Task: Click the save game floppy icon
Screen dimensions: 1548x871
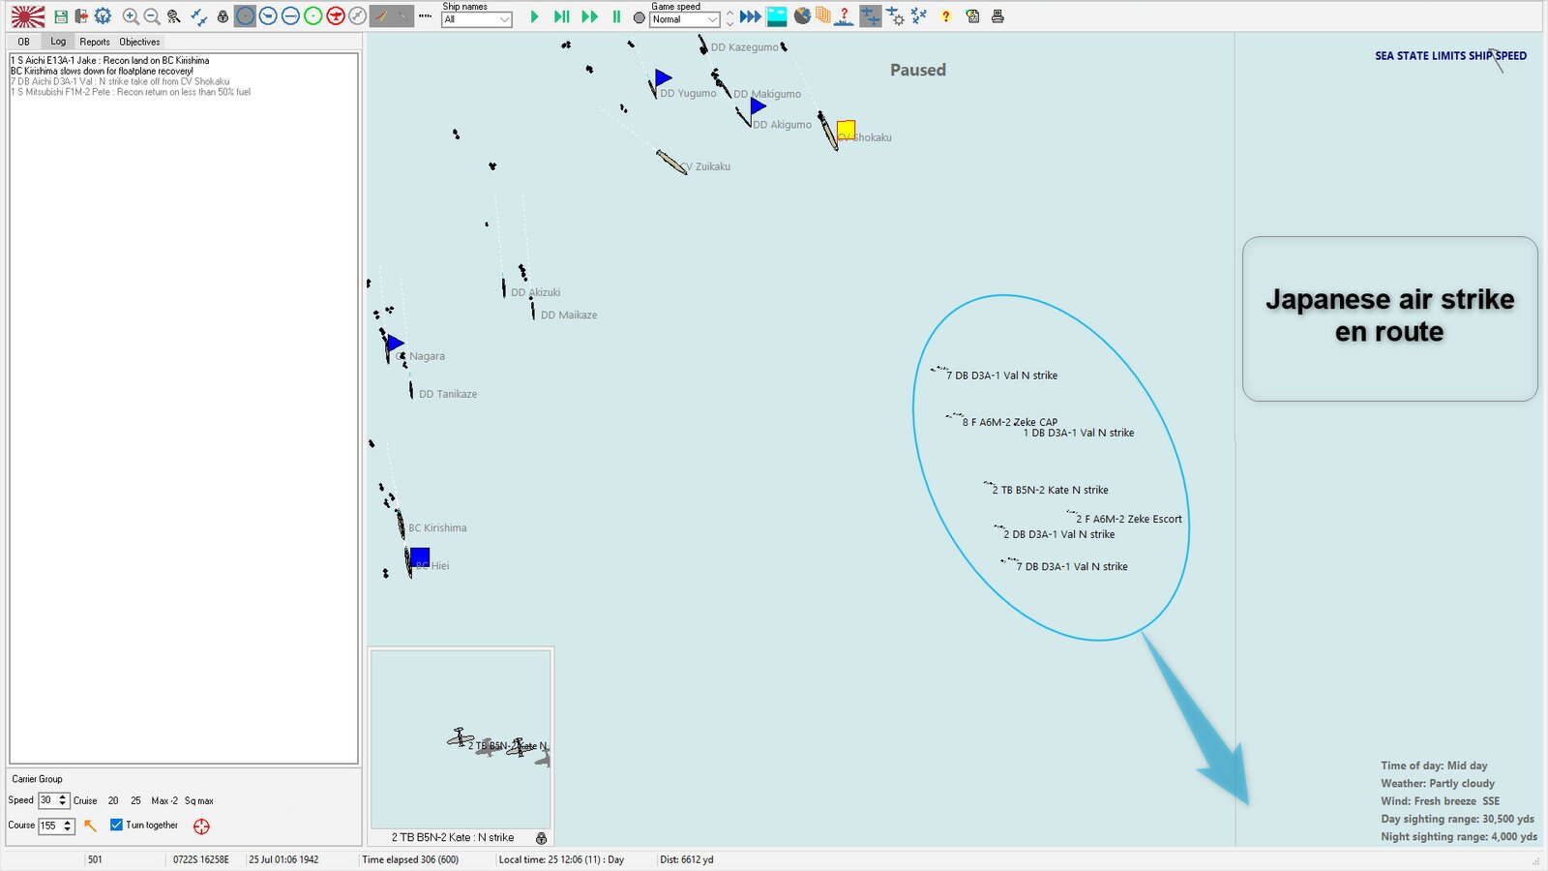Action: coord(61,16)
